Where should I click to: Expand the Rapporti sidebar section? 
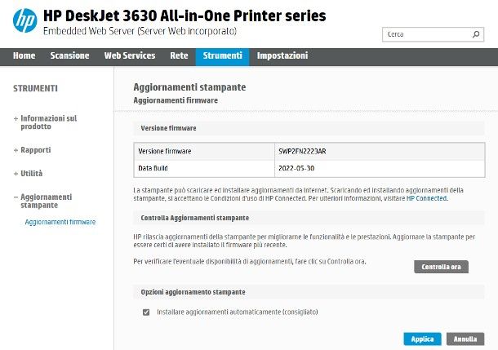coord(35,150)
